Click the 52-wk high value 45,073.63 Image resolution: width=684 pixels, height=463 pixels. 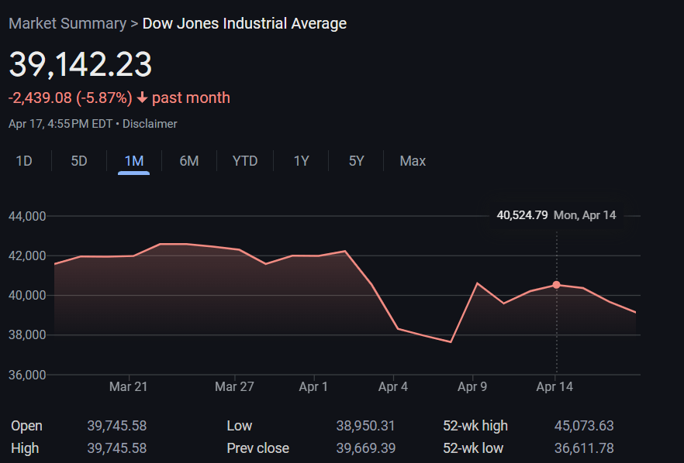pyautogui.click(x=584, y=426)
